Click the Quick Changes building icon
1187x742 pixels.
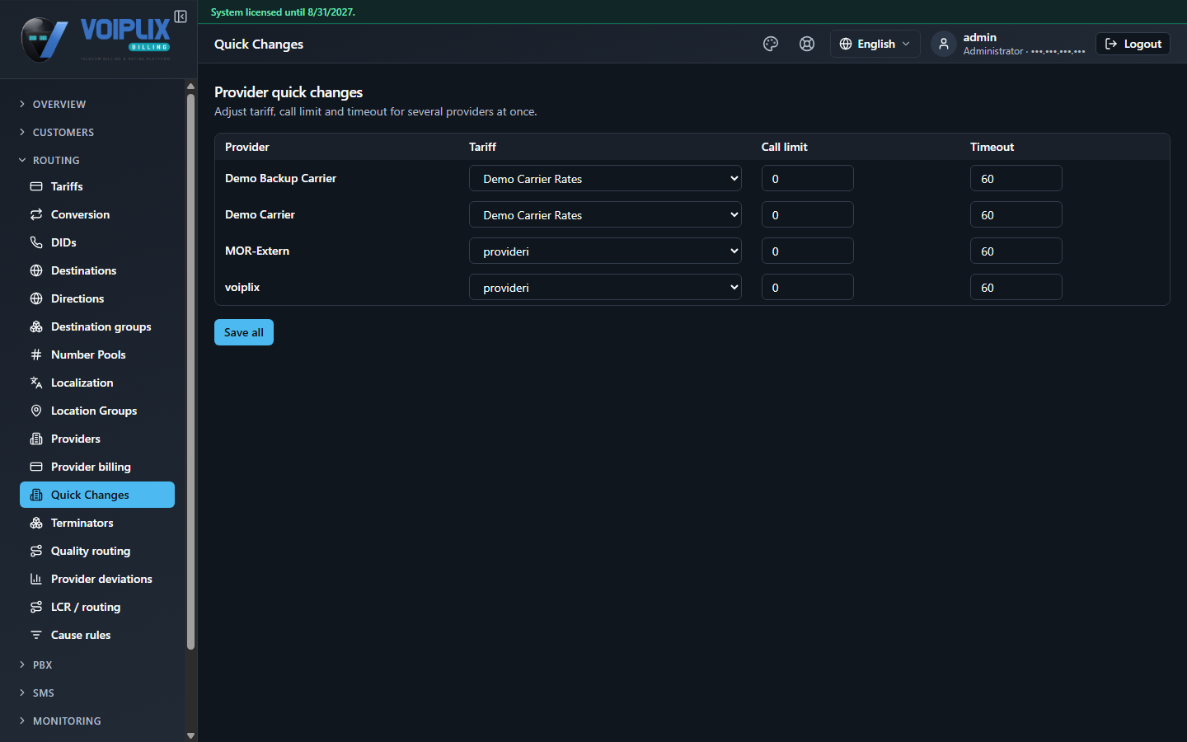pyautogui.click(x=36, y=495)
